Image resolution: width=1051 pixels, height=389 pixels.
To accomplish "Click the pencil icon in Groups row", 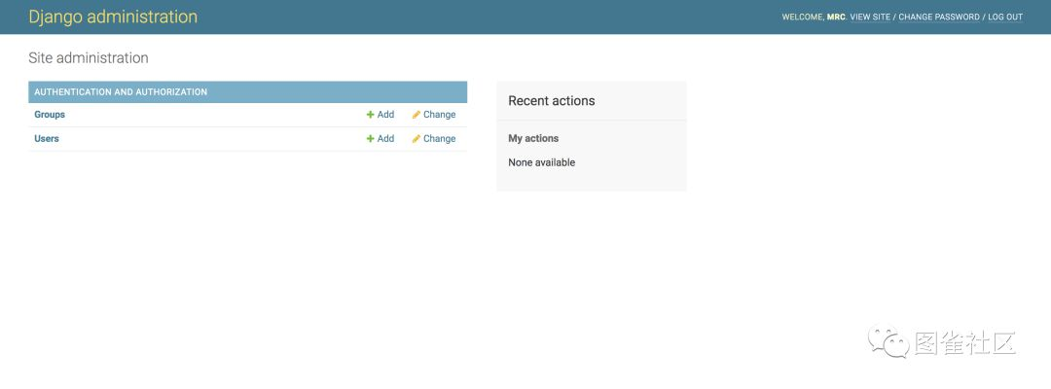I will (x=417, y=115).
